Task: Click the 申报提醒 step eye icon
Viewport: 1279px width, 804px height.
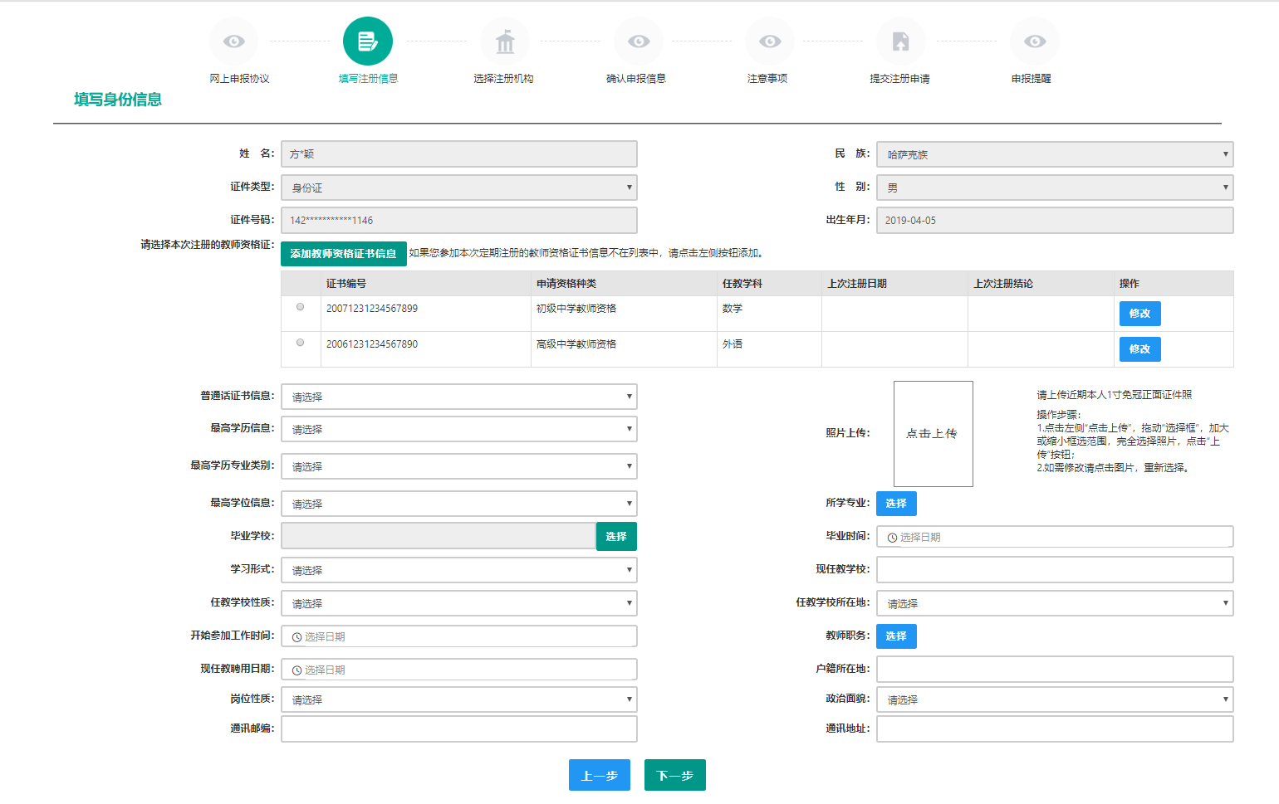Action: pyautogui.click(x=1035, y=41)
